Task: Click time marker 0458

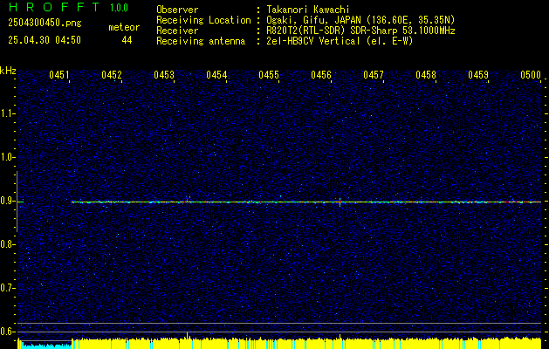Action: coord(426,74)
